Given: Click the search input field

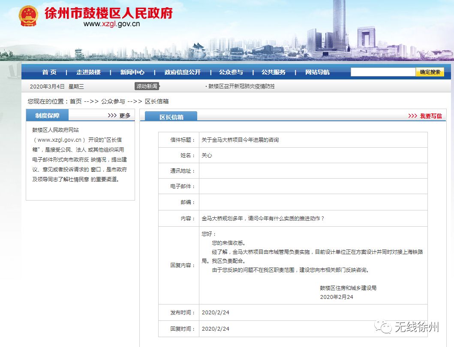Looking at the screenshot, I should [x=383, y=72].
